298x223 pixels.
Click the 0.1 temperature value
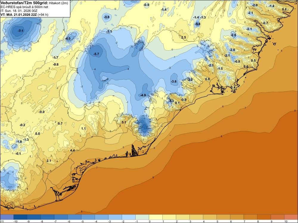tap(177, 103)
